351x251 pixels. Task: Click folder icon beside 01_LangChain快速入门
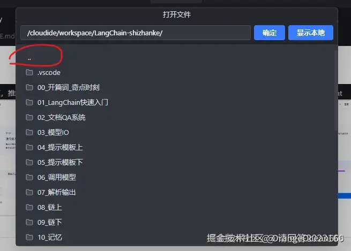[29, 102]
